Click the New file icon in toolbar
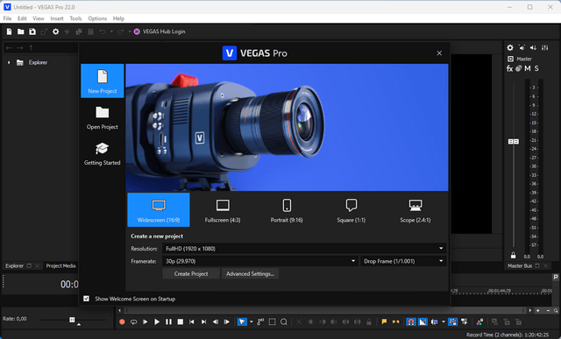 tap(10, 32)
